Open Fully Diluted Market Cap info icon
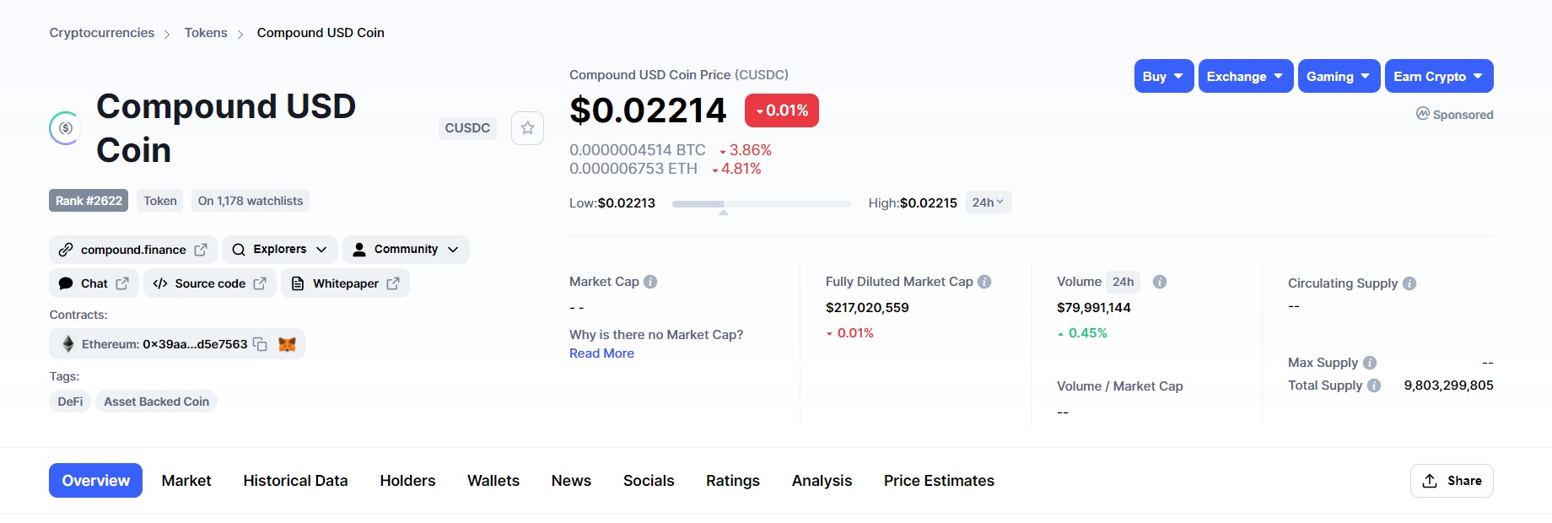This screenshot has width=1552, height=523. (984, 282)
